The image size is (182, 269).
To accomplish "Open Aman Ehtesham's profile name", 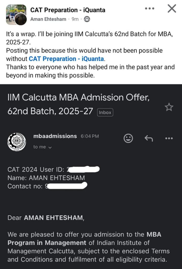I will click(x=48, y=19).
